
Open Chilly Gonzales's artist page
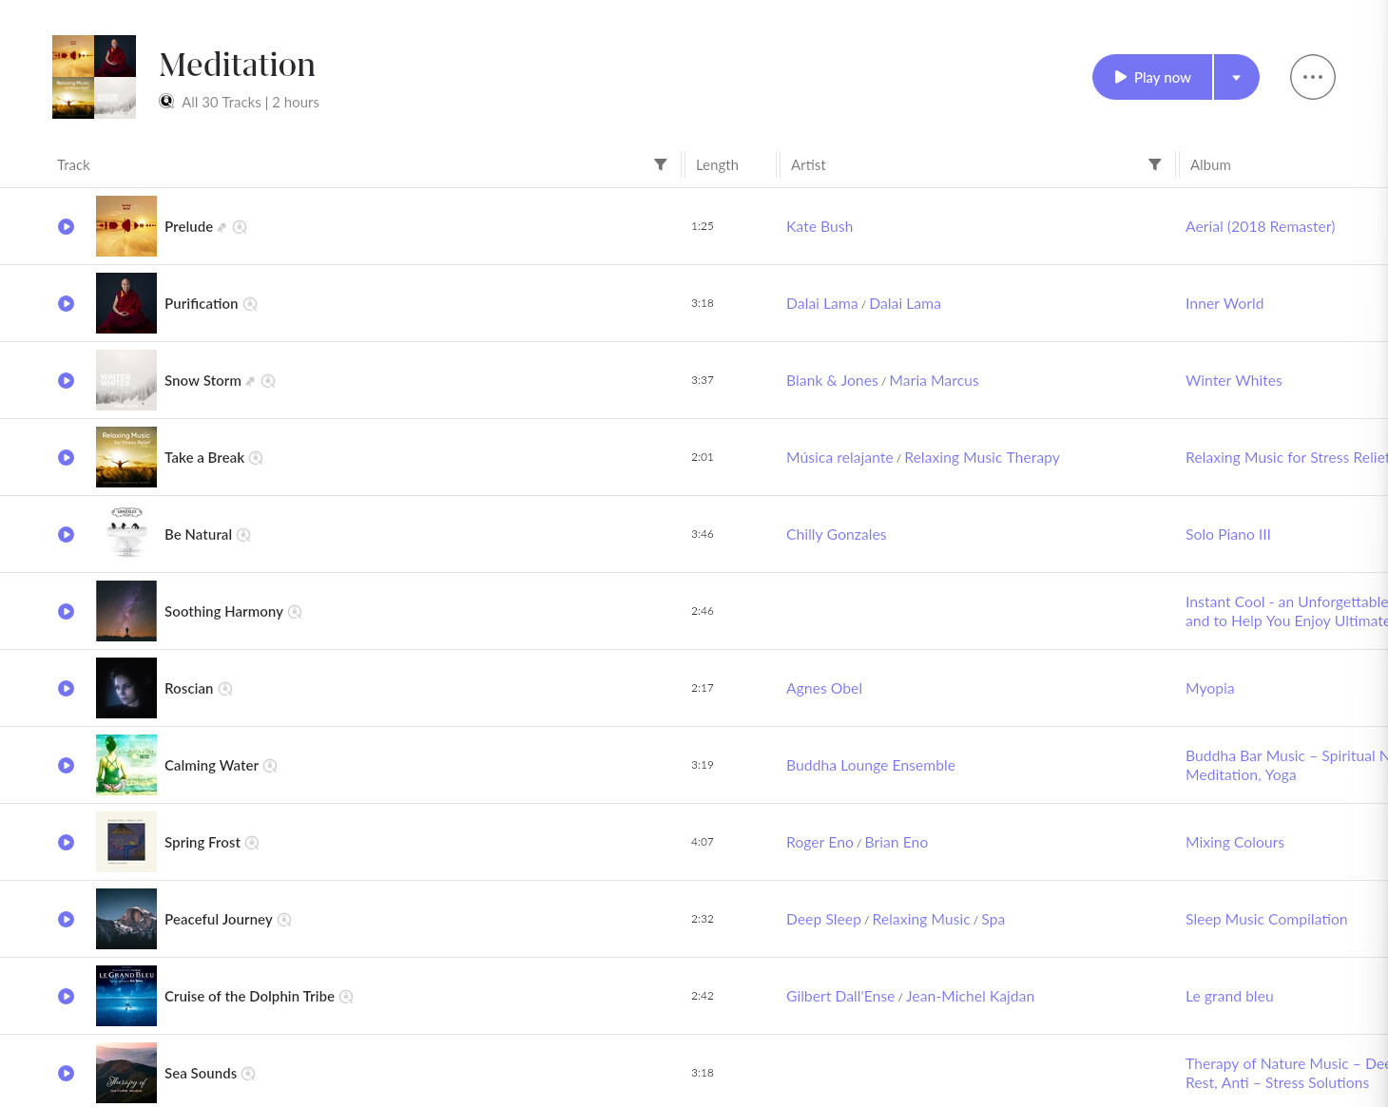(836, 534)
